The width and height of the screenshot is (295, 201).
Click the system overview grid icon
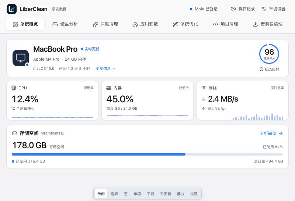[15, 24]
